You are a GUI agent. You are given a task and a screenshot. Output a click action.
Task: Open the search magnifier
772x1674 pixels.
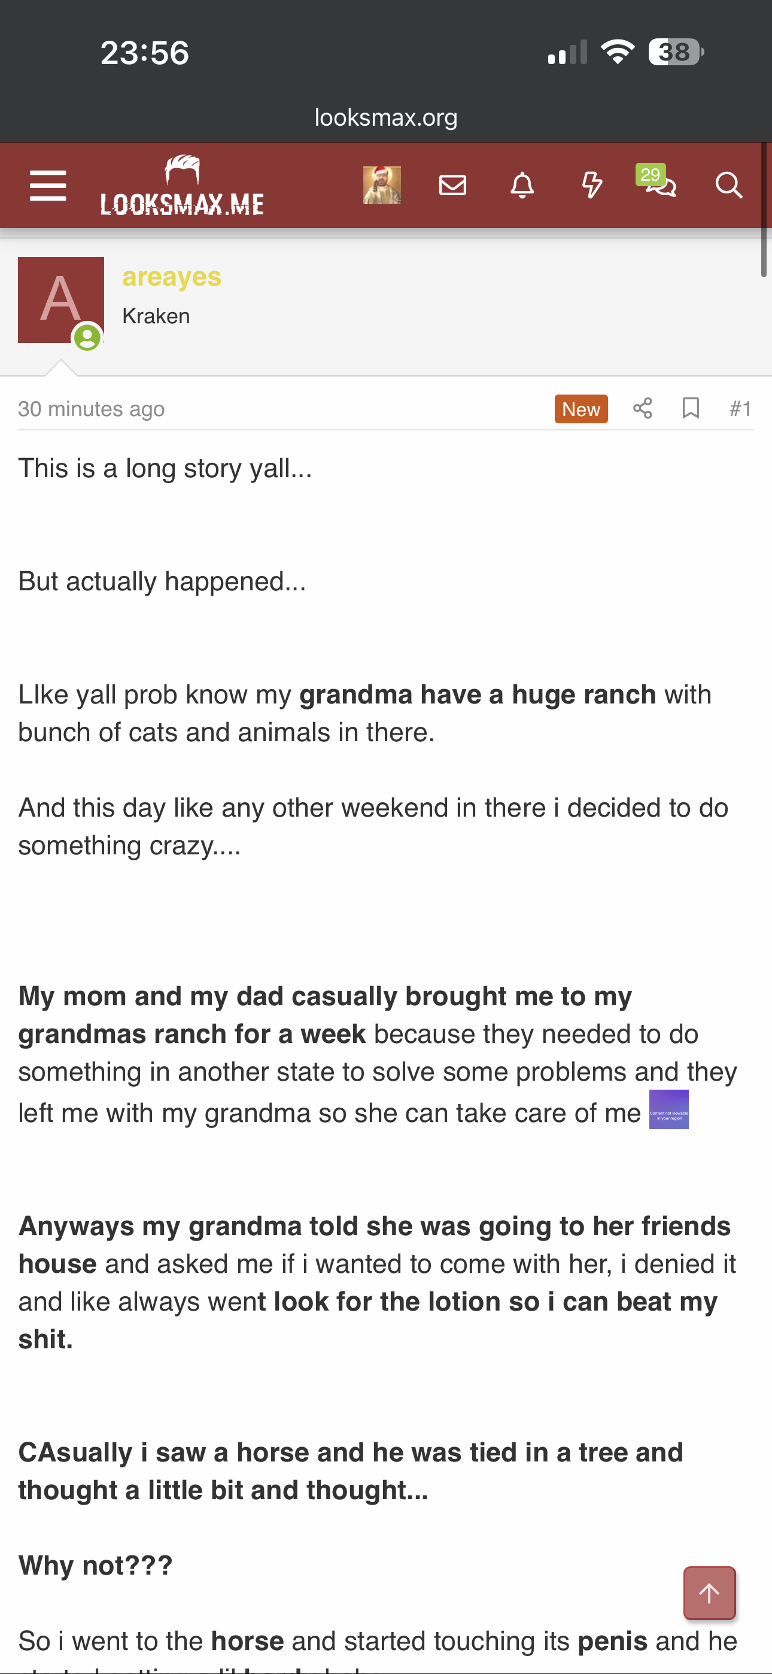pos(728,186)
